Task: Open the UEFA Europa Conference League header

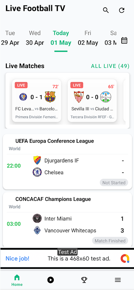Action: pyautogui.click(x=54, y=141)
